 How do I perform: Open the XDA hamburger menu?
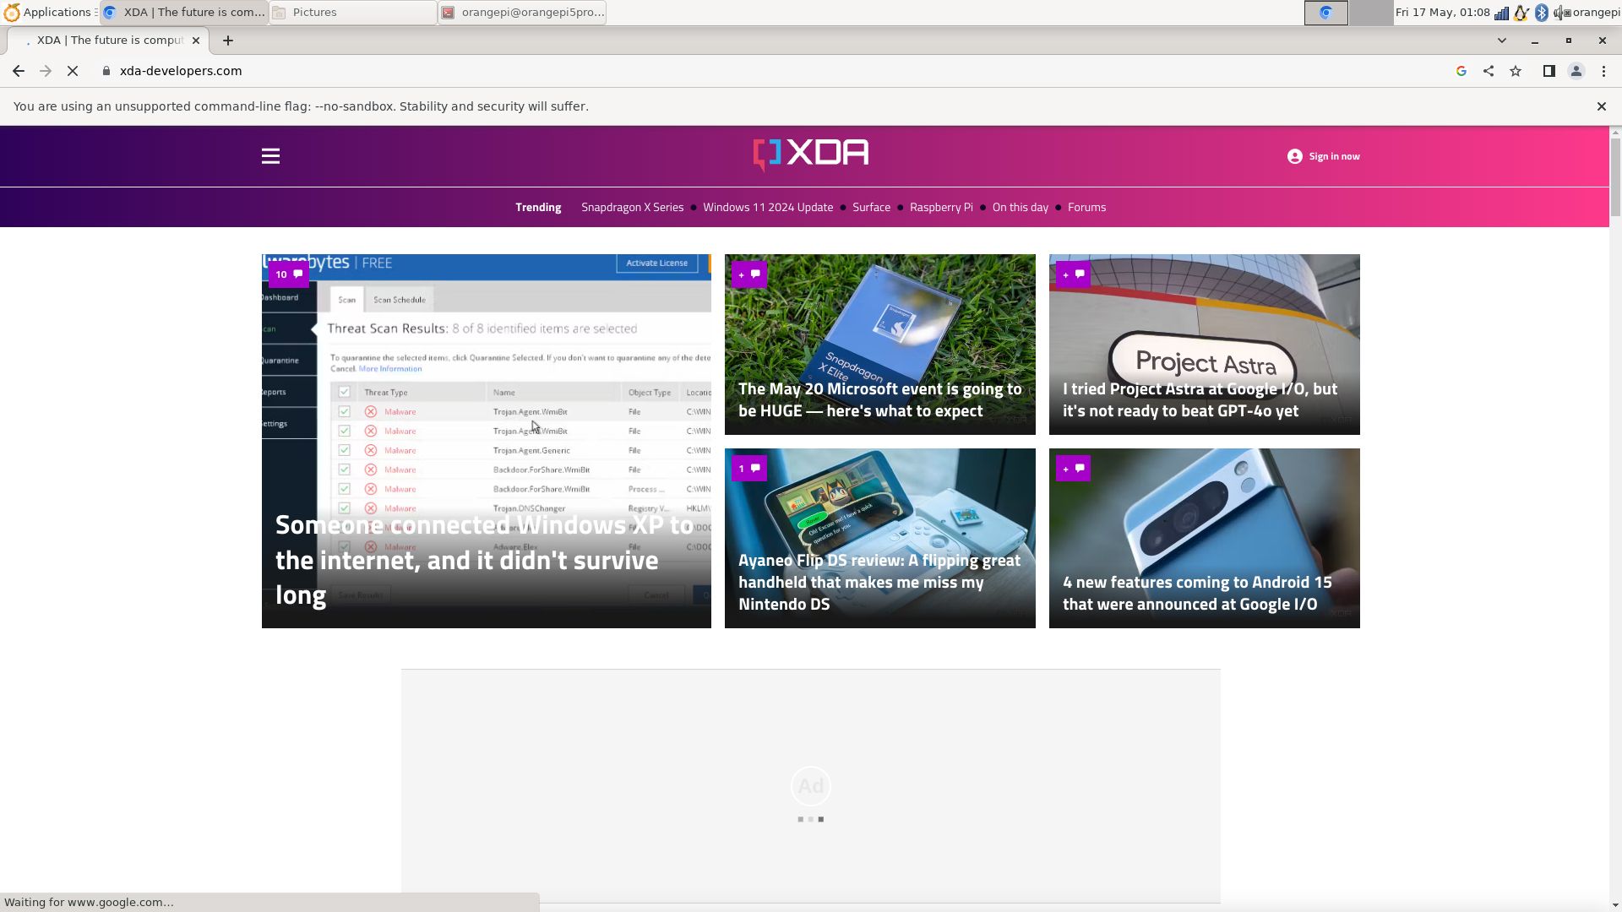coord(270,156)
